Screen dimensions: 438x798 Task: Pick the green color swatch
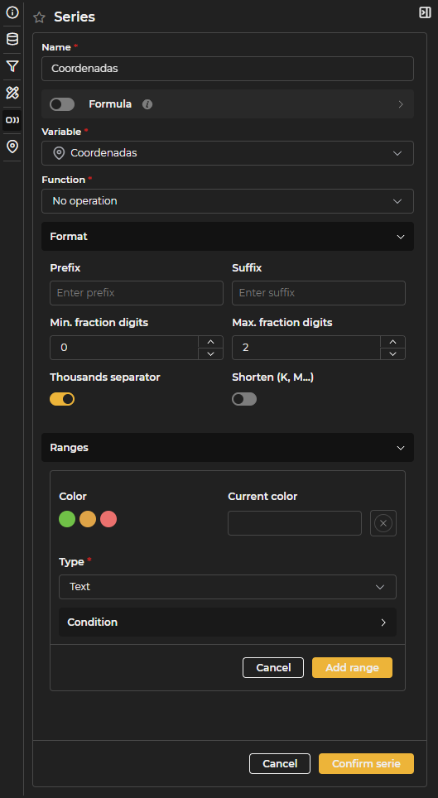[67, 519]
